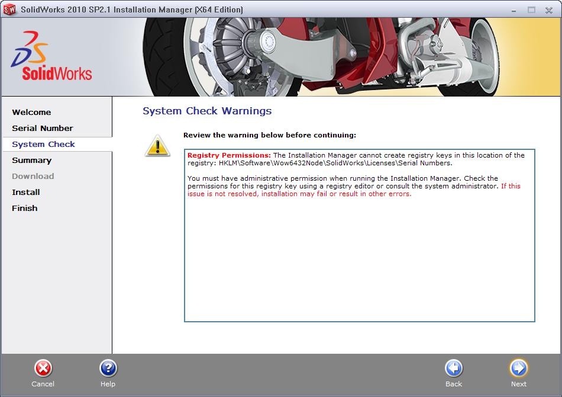Click the Help button label
This screenshot has width=562, height=397.
click(x=108, y=384)
